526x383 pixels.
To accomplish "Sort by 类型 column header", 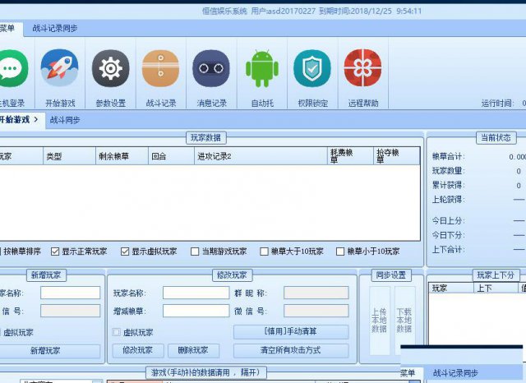I will click(69, 156).
